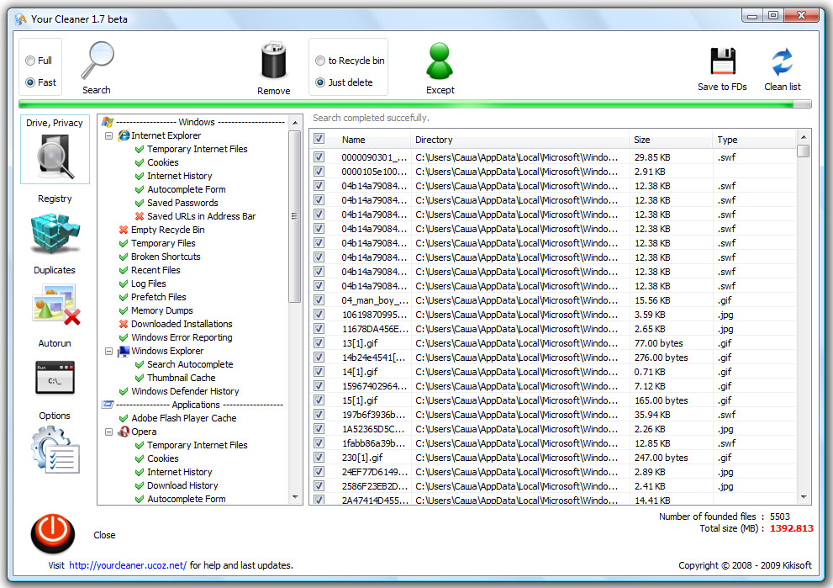Click the 'Search completed succefully.' status text
The height and width of the screenshot is (588, 833).
[x=371, y=118]
